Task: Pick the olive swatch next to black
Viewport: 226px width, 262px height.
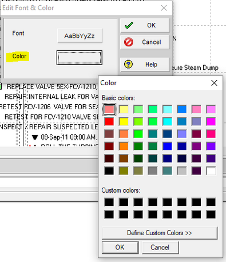Action: (124, 171)
